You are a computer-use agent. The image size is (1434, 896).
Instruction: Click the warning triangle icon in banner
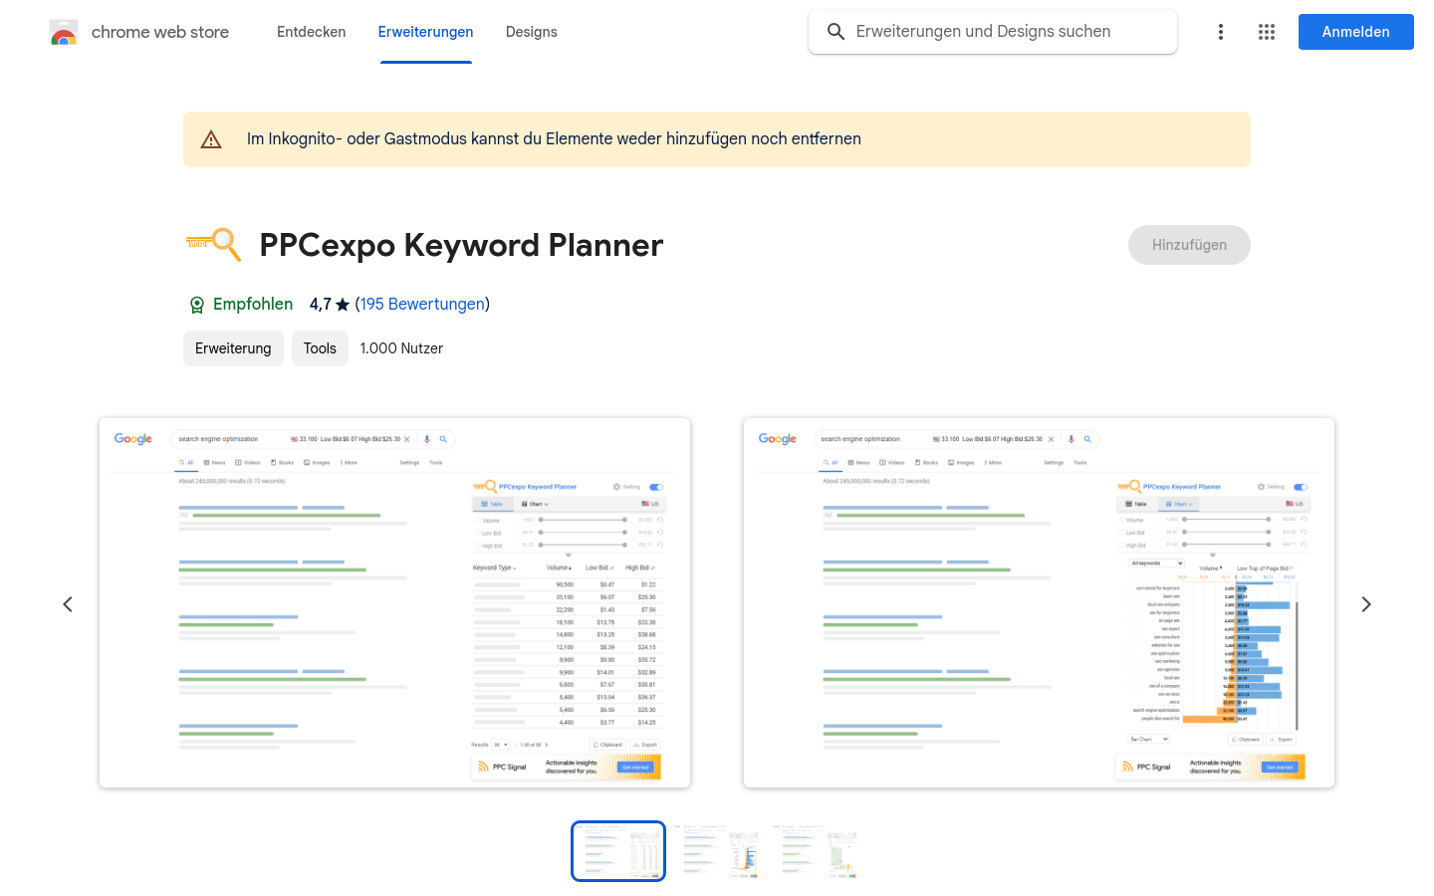(x=211, y=139)
